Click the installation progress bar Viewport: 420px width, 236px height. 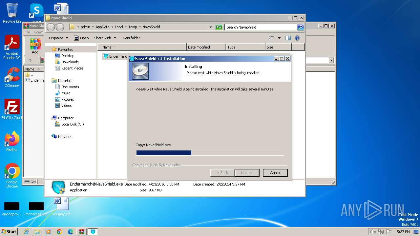[210, 153]
